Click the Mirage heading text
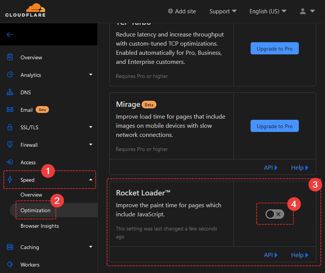 pos(128,105)
